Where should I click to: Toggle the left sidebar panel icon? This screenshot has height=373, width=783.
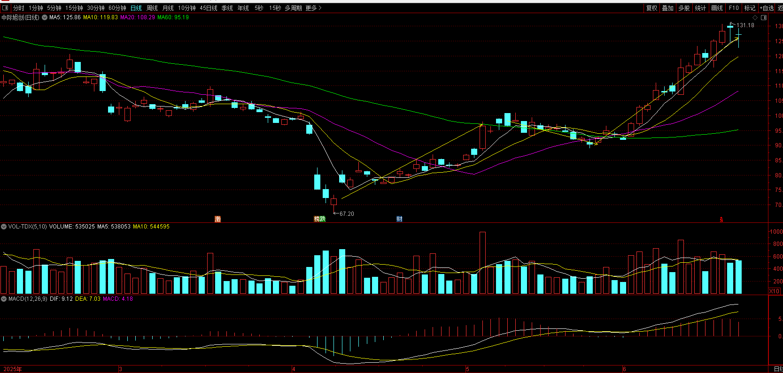(x=5, y=8)
